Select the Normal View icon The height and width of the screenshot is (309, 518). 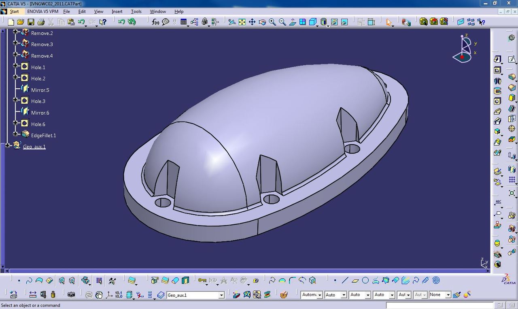tap(293, 22)
